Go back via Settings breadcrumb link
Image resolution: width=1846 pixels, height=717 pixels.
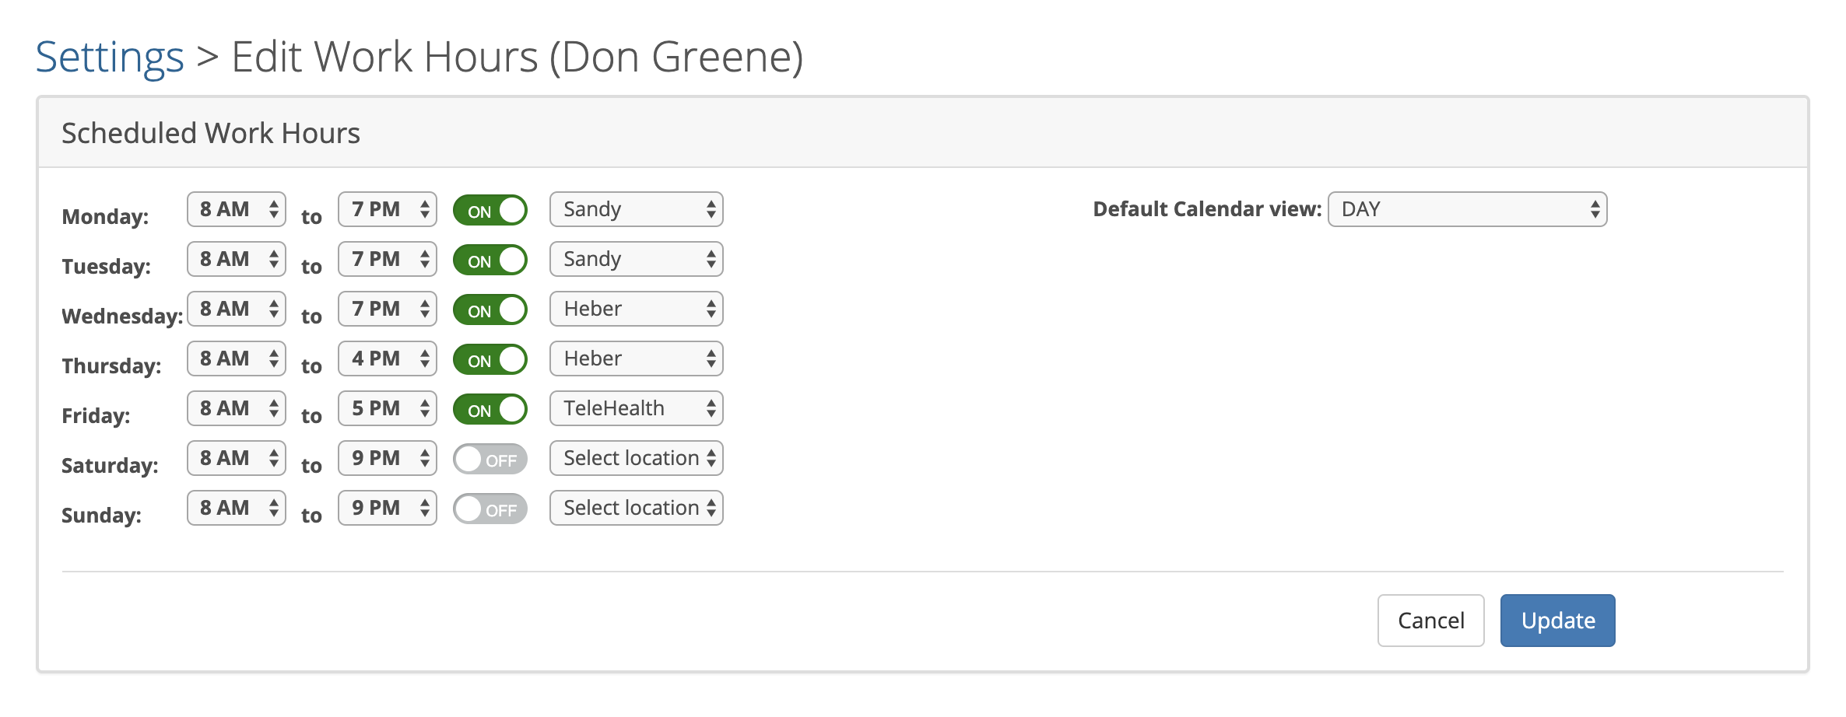tap(110, 57)
